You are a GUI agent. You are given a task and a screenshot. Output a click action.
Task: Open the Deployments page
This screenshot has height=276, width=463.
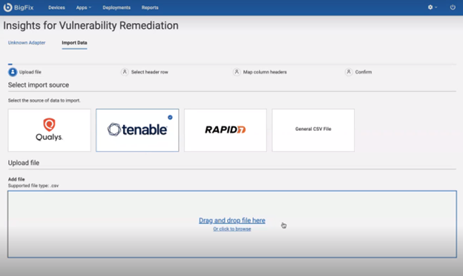tap(116, 7)
